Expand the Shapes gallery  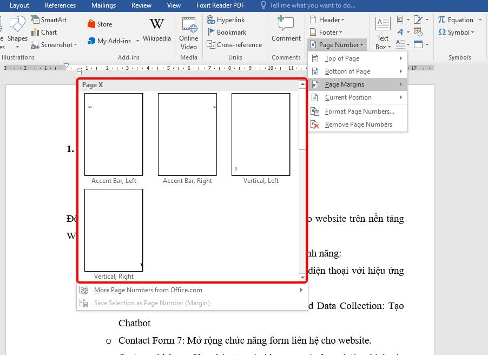tap(17, 32)
